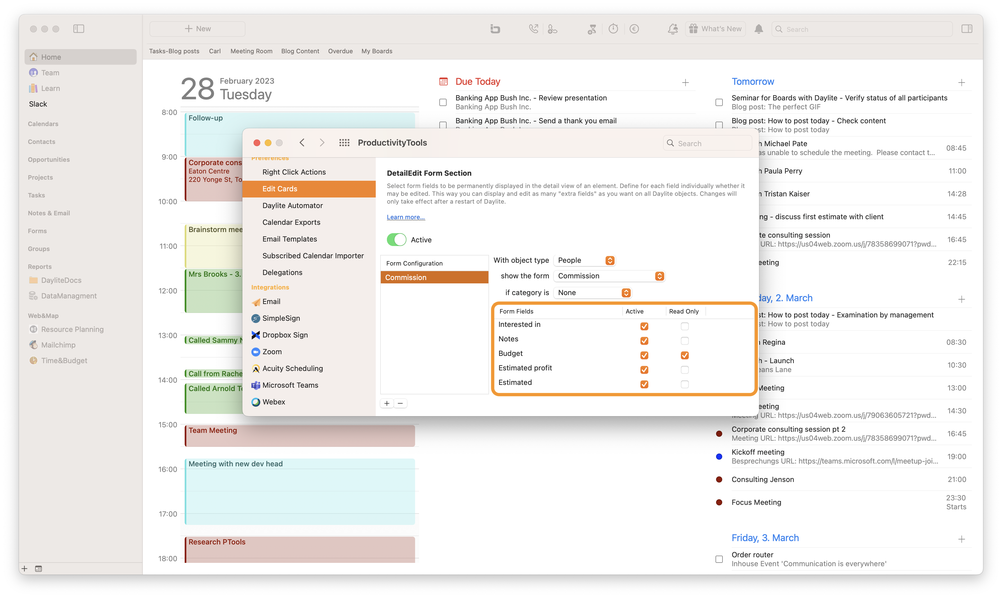The image size is (1002, 598).
Task: Open the Team Meeting calendar event
Action: [300, 436]
